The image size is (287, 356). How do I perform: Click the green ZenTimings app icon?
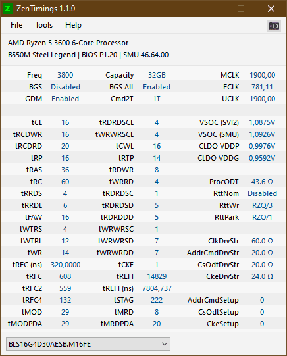7,9
